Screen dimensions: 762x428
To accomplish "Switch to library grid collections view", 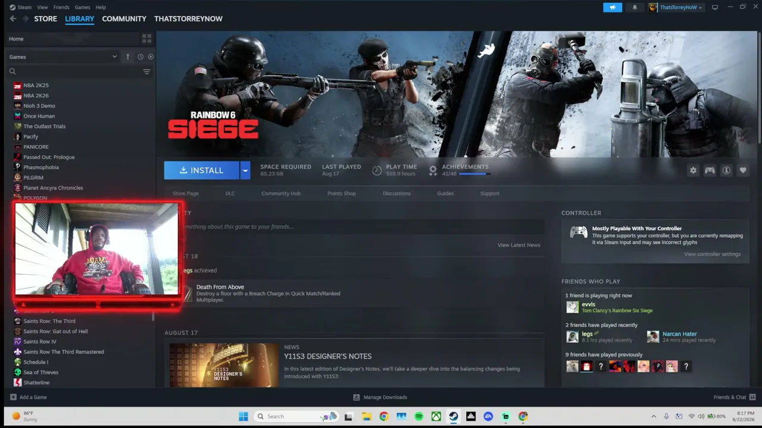I will [x=146, y=39].
